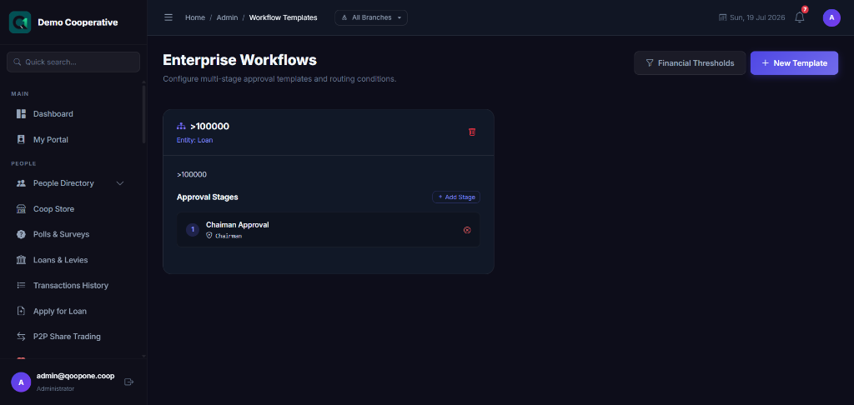Click the sidebar vertical scrollbar
This screenshot has height=405, width=854.
(x=143, y=113)
